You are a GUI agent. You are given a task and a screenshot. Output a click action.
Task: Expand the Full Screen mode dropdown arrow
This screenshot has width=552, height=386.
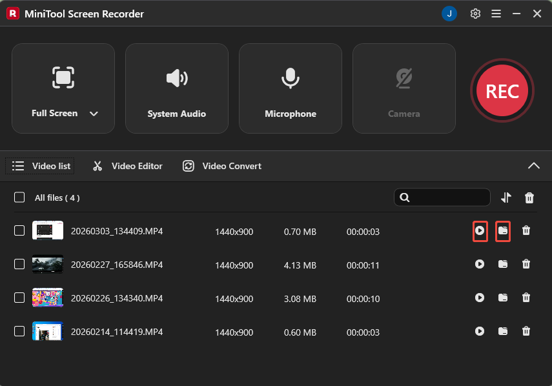(x=93, y=113)
